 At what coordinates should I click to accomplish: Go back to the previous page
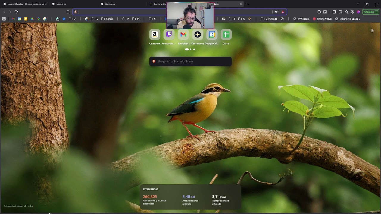point(4,12)
